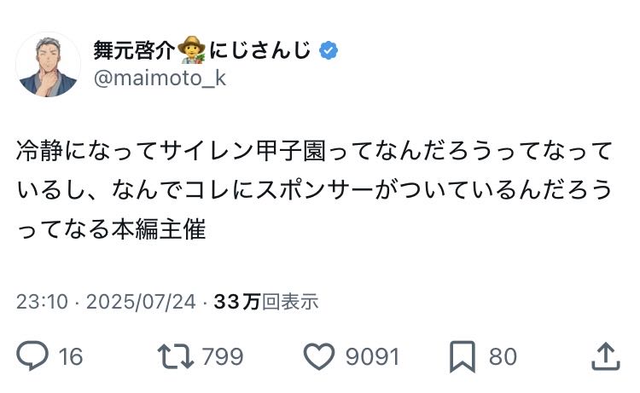Open display name 舞元啓介 profile
640x393 pixels.
[134, 50]
